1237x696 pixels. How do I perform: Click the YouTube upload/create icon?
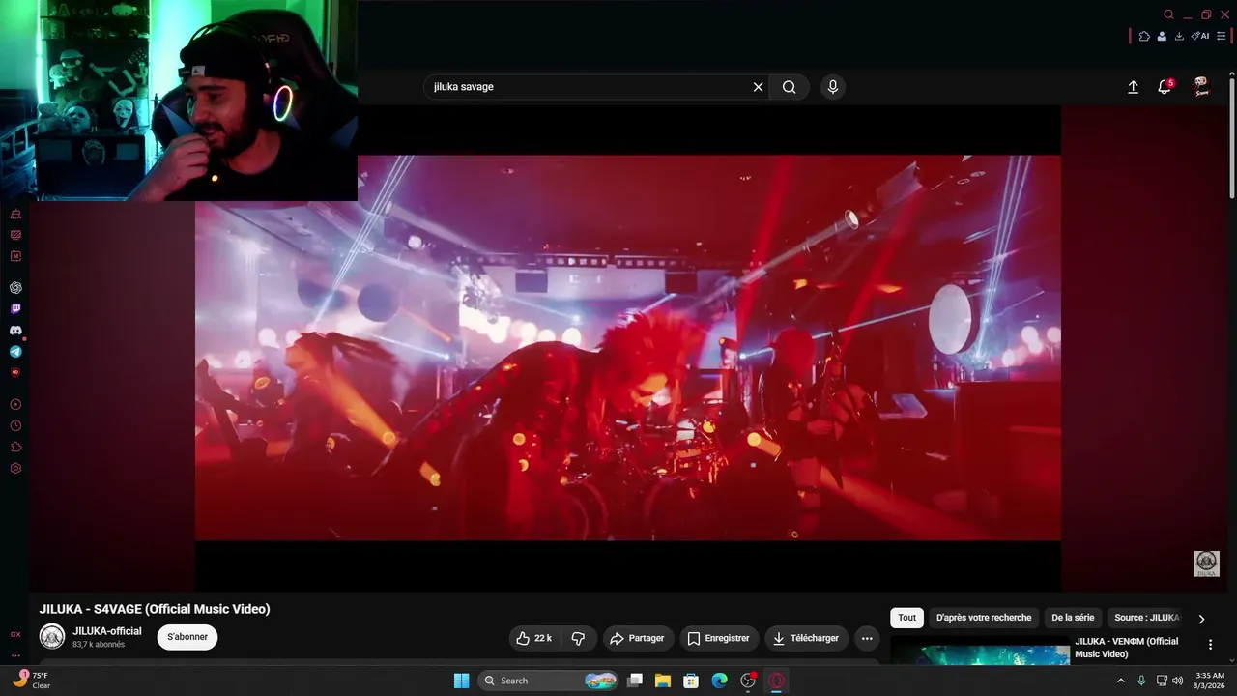(x=1134, y=87)
